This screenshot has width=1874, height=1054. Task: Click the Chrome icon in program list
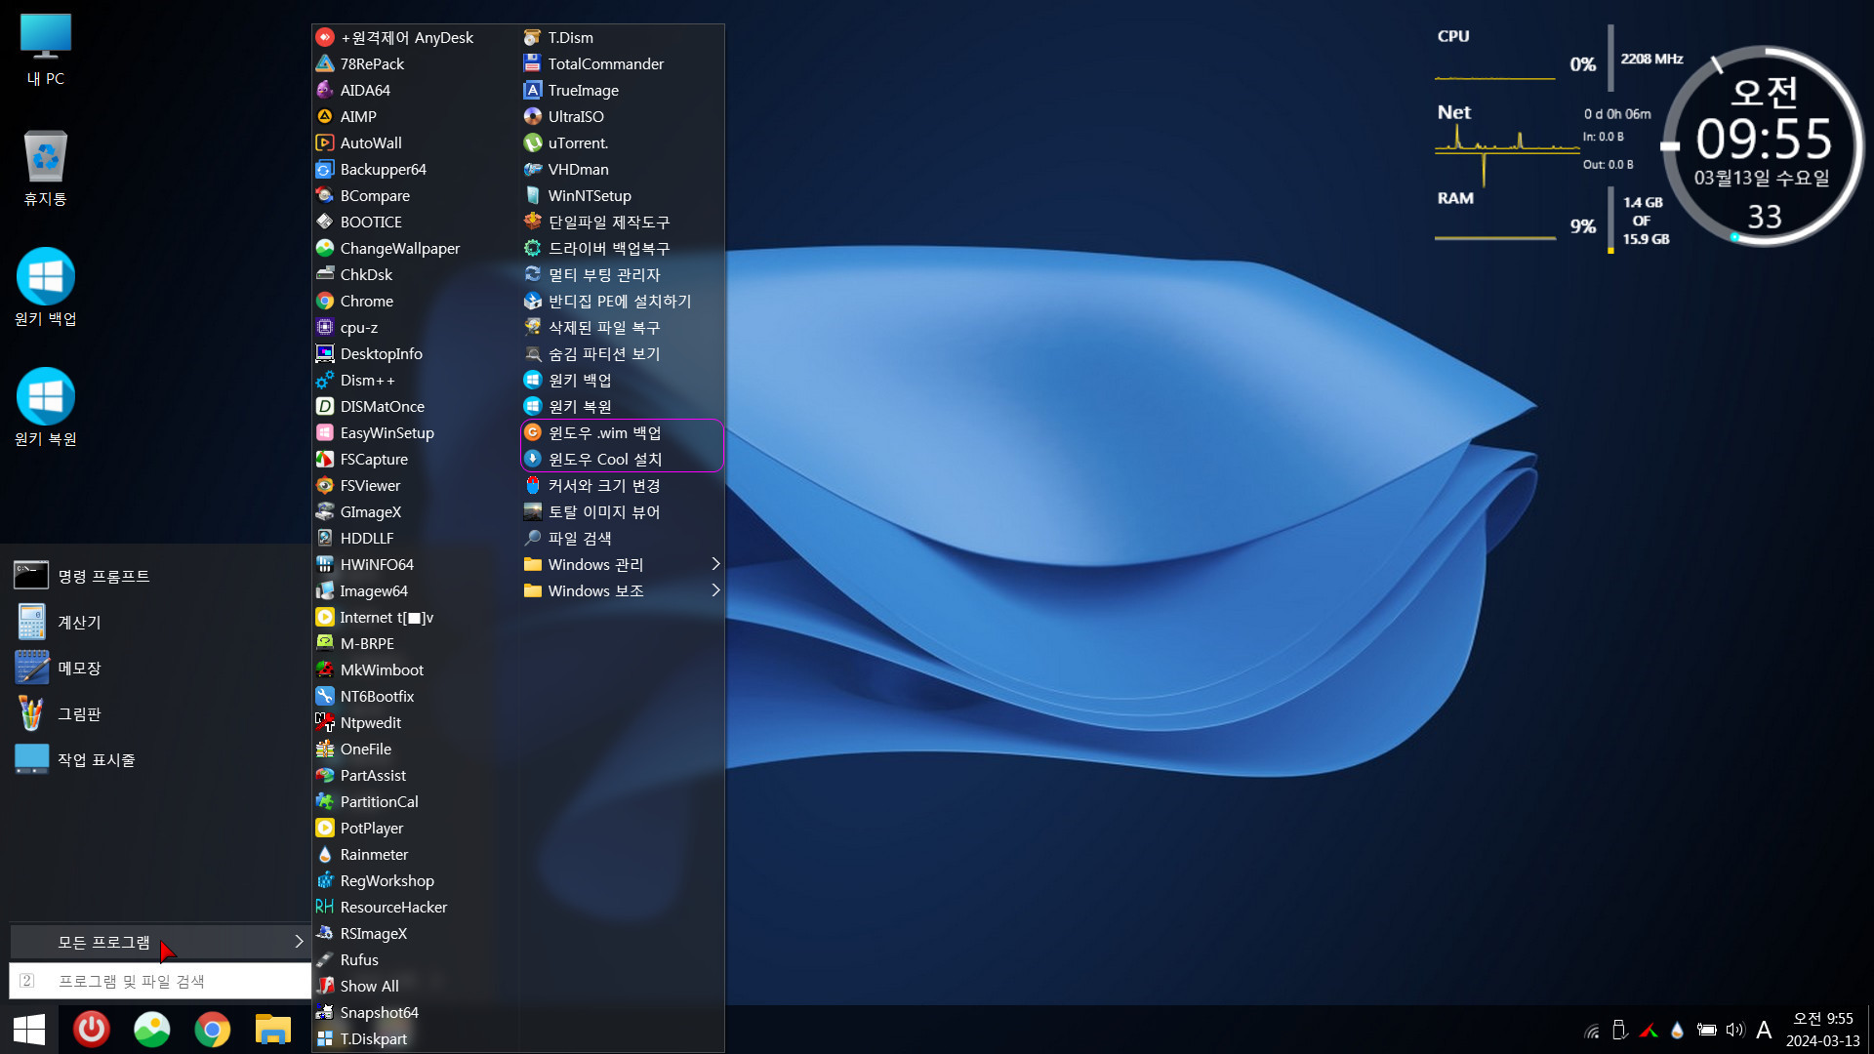325,301
